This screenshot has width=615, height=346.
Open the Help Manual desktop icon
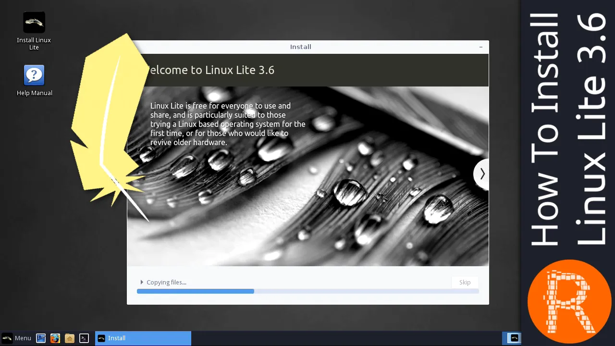34,80
